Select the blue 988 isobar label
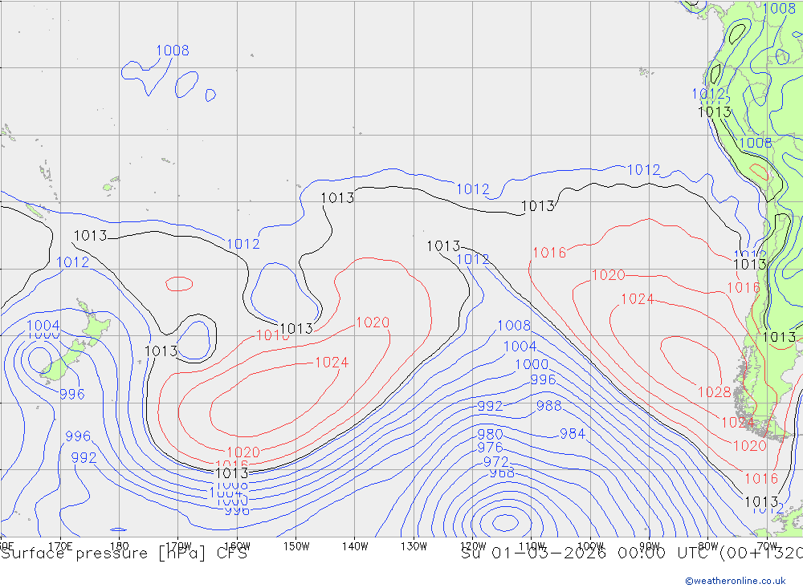The width and height of the screenshot is (803, 588). coord(549,406)
